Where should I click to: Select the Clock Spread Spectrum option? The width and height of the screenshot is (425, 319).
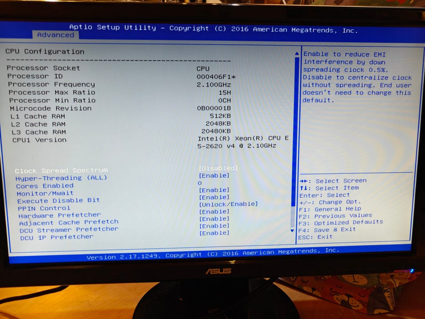click(62, 170)
